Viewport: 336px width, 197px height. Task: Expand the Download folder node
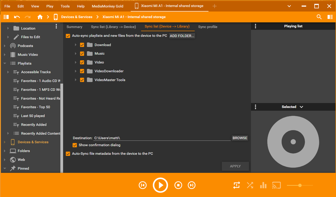click(x=76, y=45)
